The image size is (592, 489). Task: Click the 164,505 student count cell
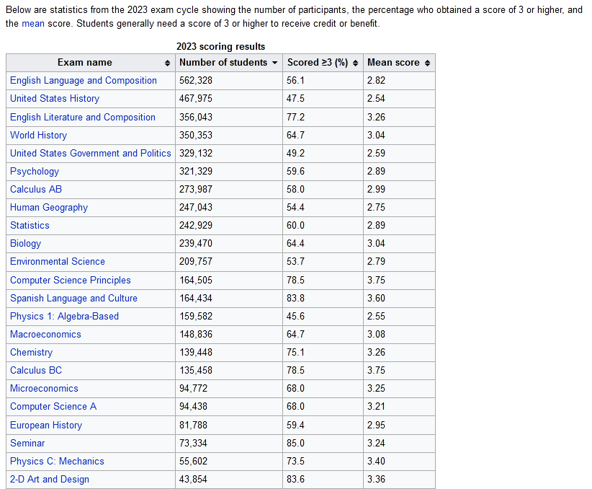229,281
